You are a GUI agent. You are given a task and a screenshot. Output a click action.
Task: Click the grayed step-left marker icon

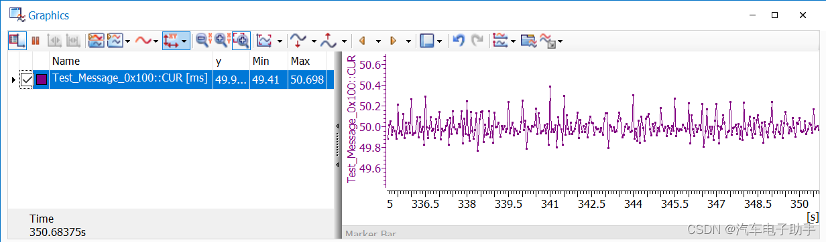(x=54, y=41)
